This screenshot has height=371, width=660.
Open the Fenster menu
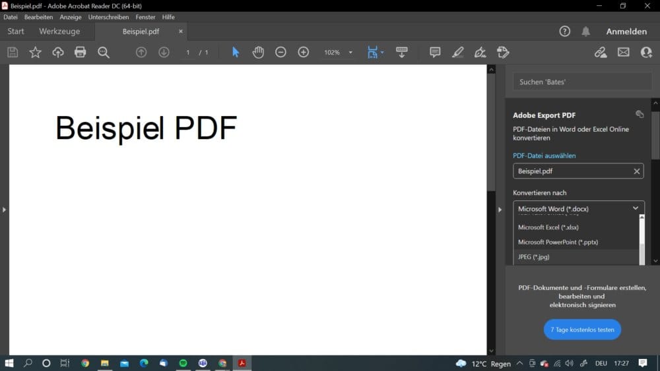tap(145, 17)
